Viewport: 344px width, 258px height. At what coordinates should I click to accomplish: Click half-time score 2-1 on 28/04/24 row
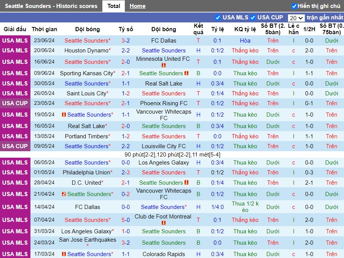pyautogui.click(x=309, y=182)
